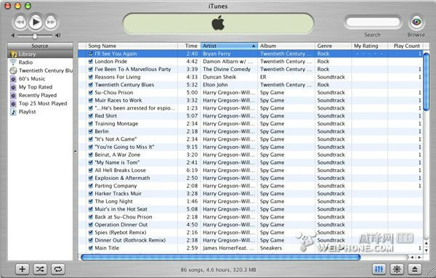Viewport: 436px width, 278px height.
Task: Toggle shuffle mode button
Action: coord(40,269)
